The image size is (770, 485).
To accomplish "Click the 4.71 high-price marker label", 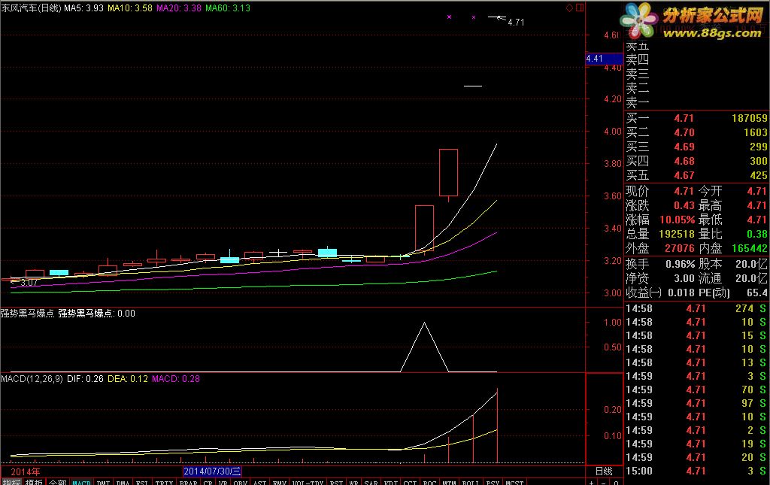I will coord(516,23).
